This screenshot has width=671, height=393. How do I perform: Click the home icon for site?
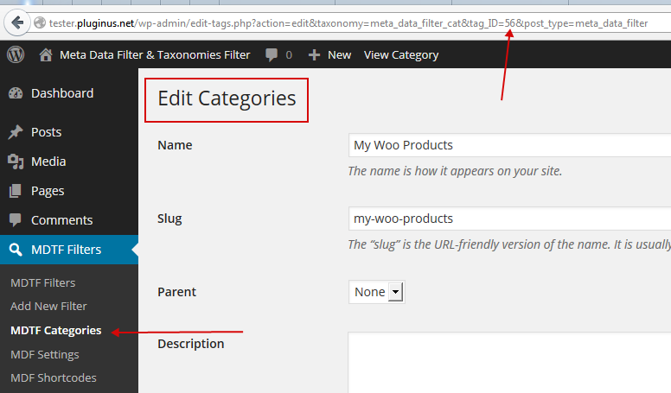[x=46, y=54]
